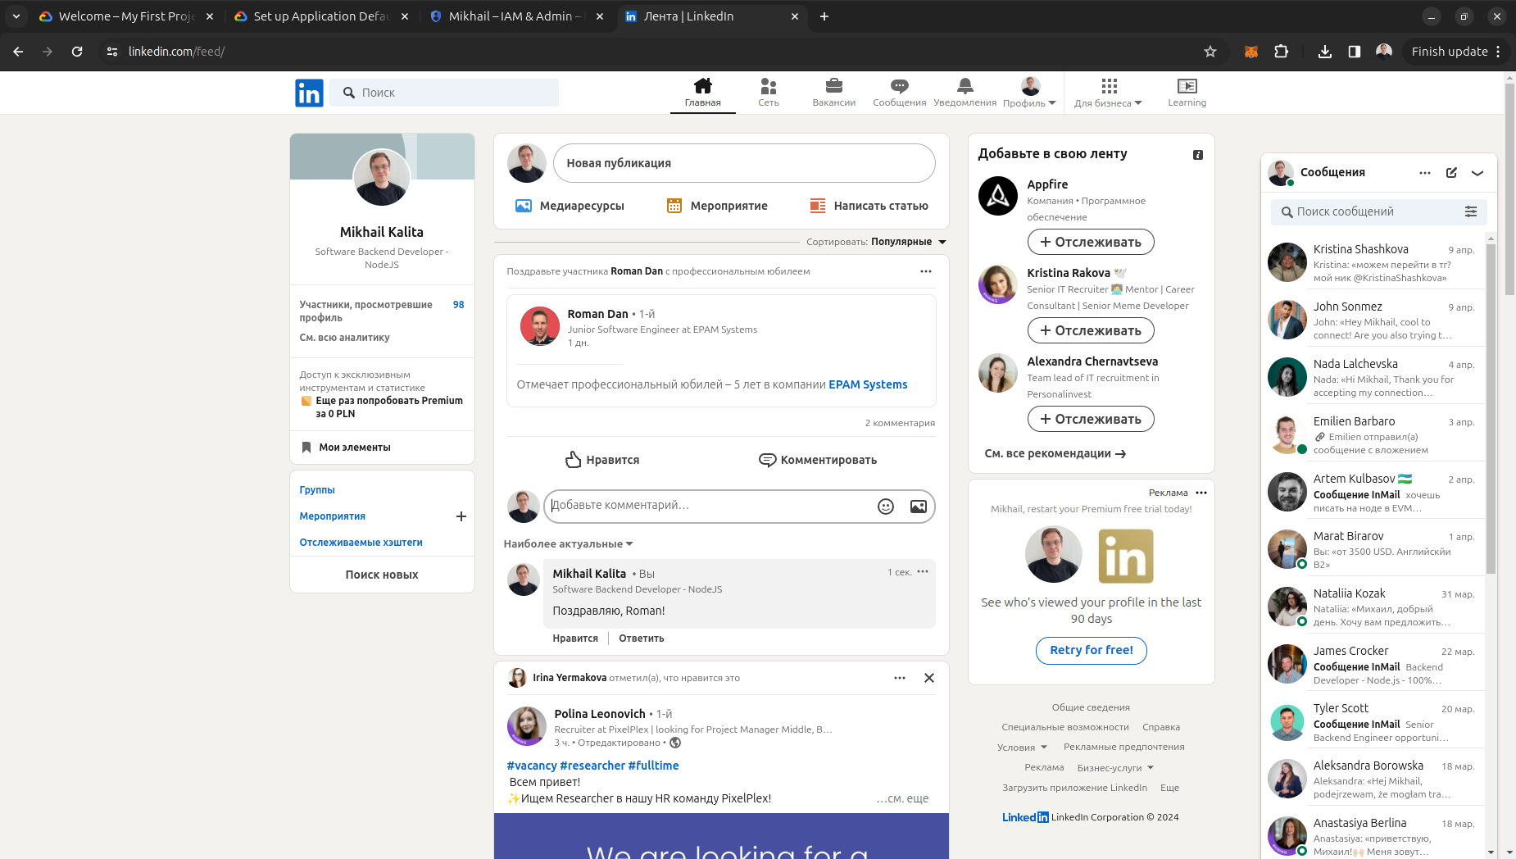Open Наиболее актуальные comment sort dropdown
Image resolution: width=1516 pixels, height=859 pixels.
pos(569,543)
